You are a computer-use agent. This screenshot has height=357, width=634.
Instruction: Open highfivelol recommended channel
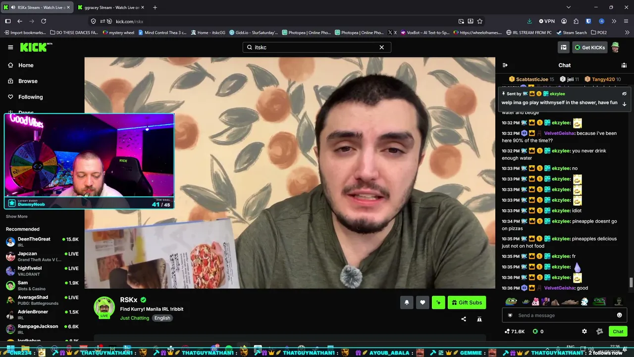tap(42, 271)
